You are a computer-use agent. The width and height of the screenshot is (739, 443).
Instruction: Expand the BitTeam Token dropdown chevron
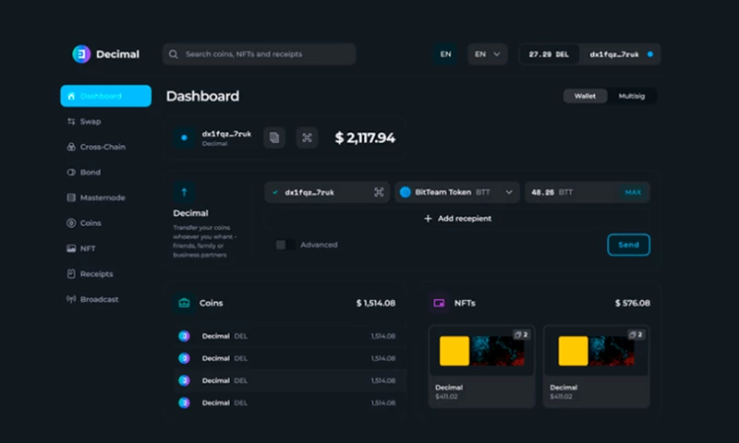(x=509, y=192)
